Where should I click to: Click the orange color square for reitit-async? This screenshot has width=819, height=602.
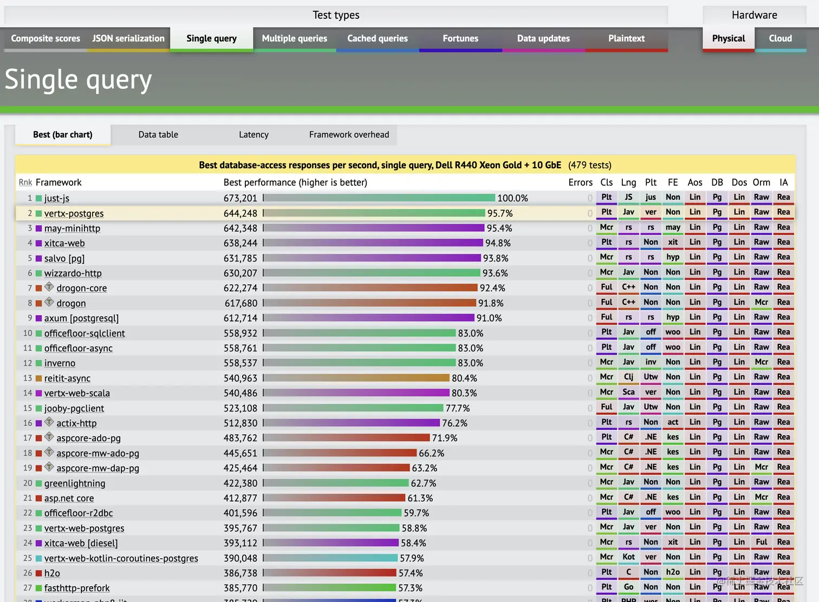coord(38,378)
